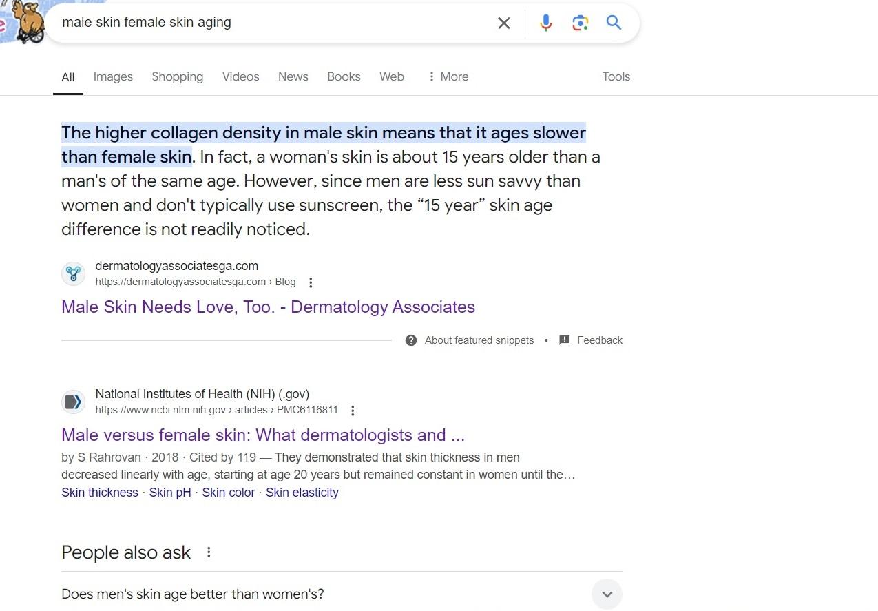Open three-dot menu beside dermatologyassociatesga.com result
The width and height of the screenshot is (878, 611).
tap(311, 282)
